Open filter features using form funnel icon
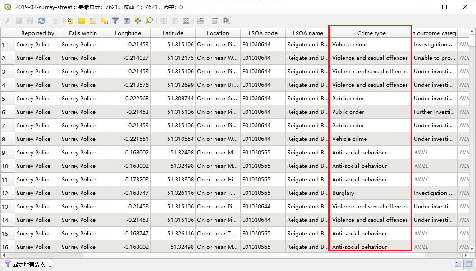 115,21
